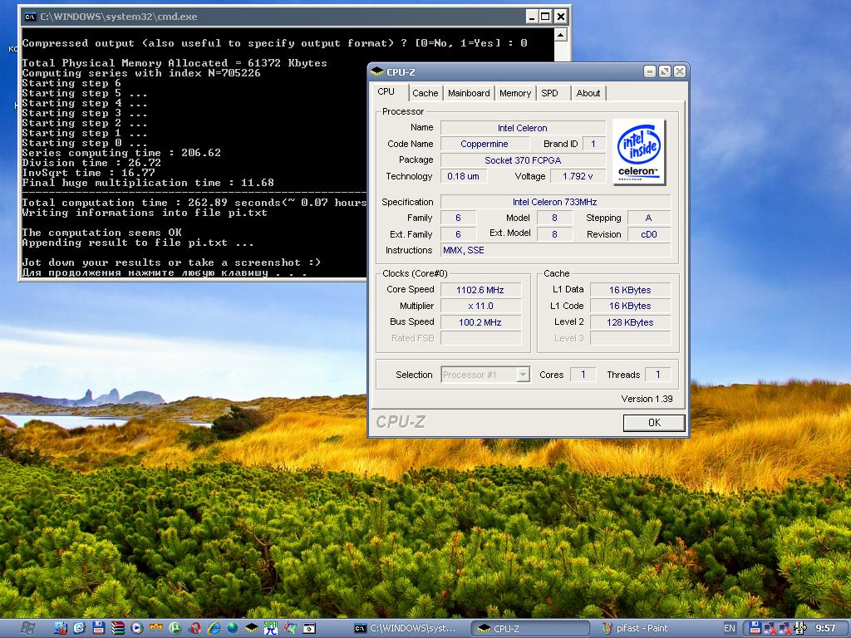Screen dimensions: 851x638
Task: Open the SPD tab in CPU-Z
Action: (x=550, y=93)
